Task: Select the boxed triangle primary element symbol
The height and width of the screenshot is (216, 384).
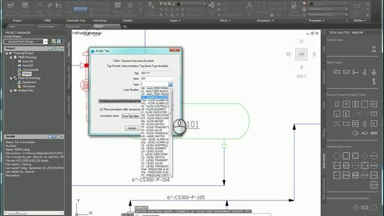Action: [x=374, y=104]
